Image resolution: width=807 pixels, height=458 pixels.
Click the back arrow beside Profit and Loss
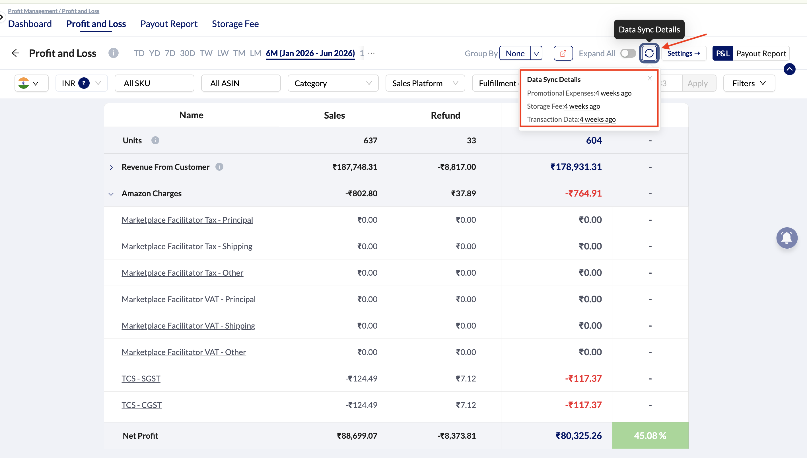15,53
